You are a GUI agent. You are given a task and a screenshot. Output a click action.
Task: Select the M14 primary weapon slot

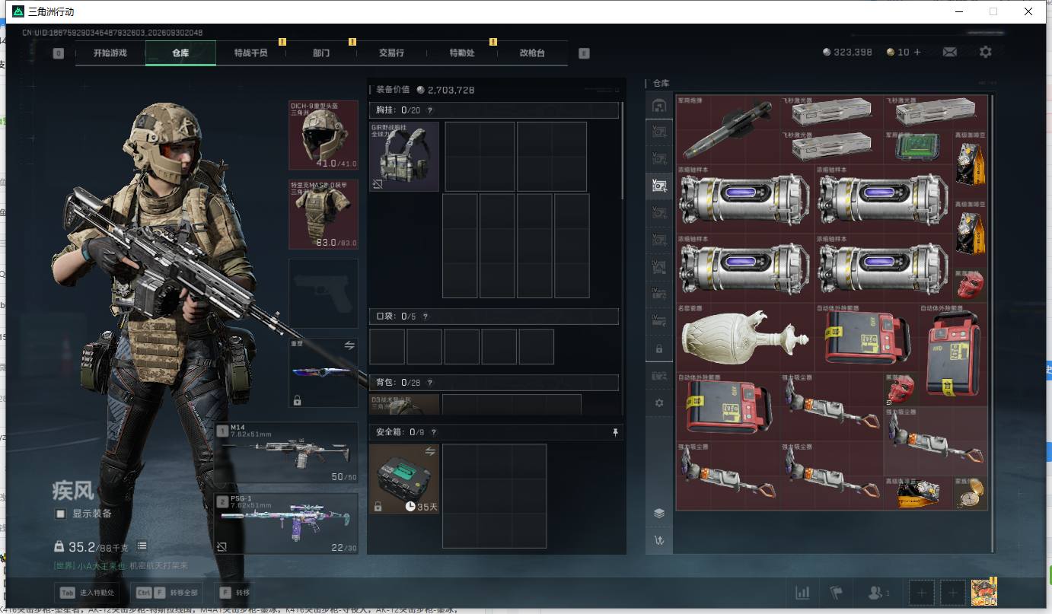[x=285, y=453]
